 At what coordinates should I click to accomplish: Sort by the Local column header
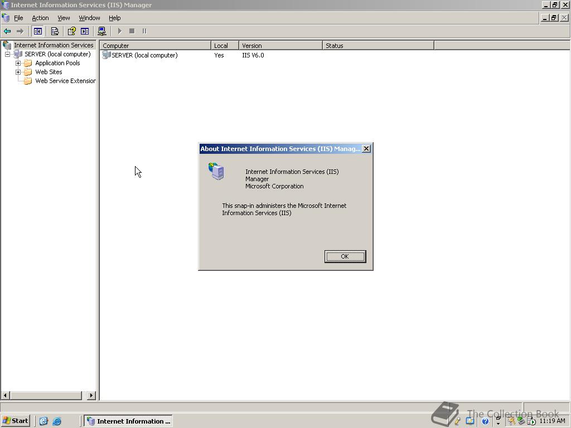pyautogui.click(x=225, y=46)
